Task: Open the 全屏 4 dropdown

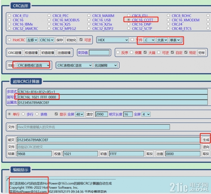Action: point(146,114)
